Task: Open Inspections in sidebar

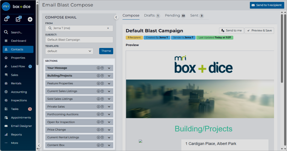Action: (x=18, y=100)
